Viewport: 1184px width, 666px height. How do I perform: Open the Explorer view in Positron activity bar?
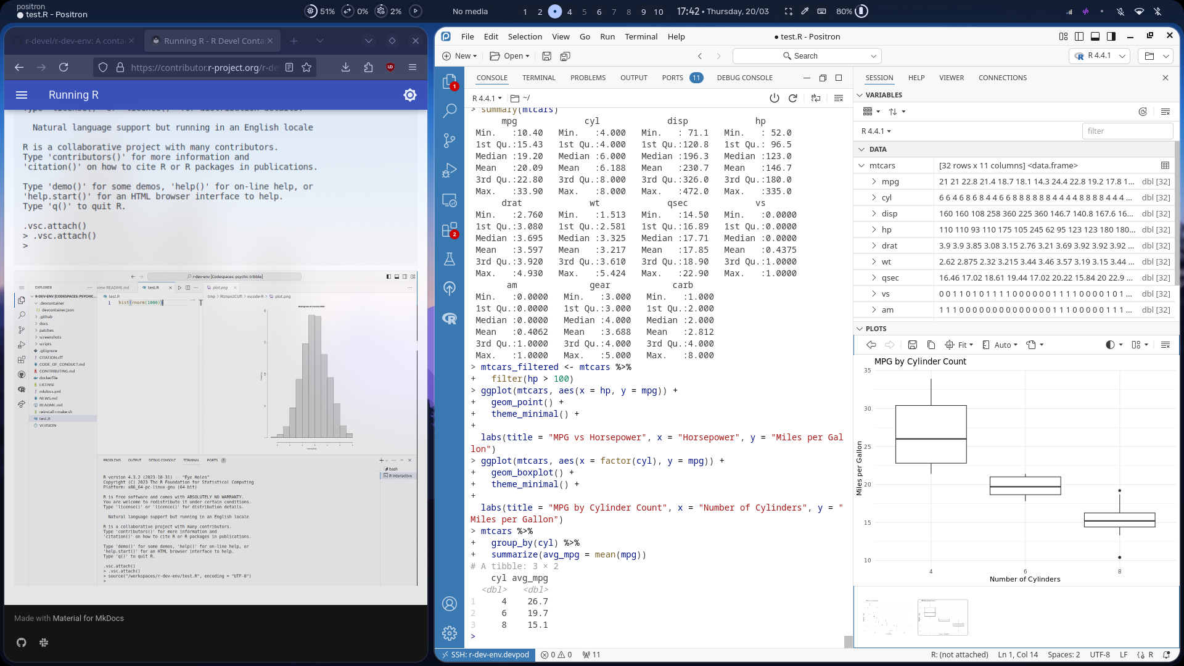tap(450, 81)
